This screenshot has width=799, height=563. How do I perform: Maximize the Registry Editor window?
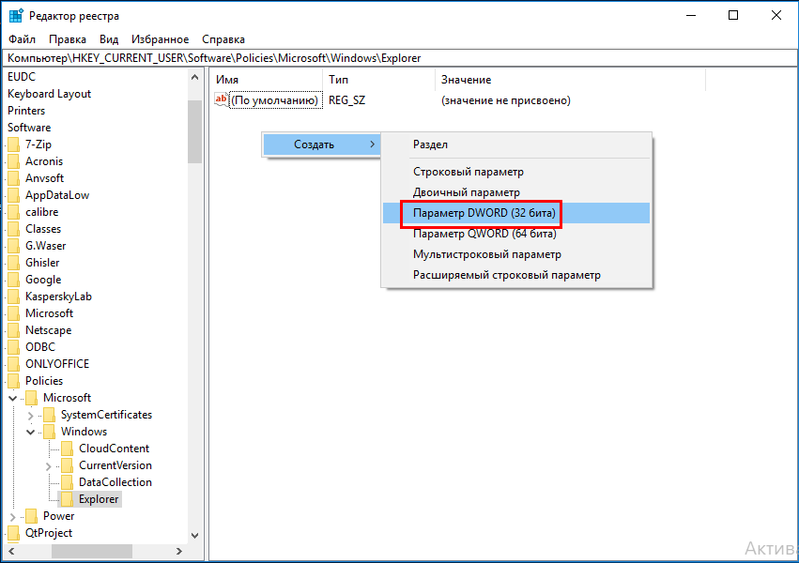[733, 15]
